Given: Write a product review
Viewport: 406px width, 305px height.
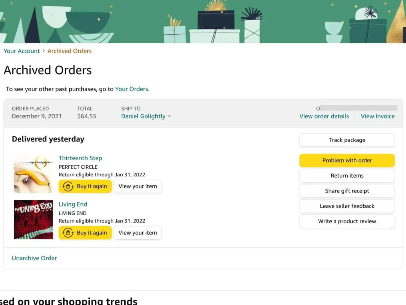Looking at the screenshot, I should [x=347, y=221].
